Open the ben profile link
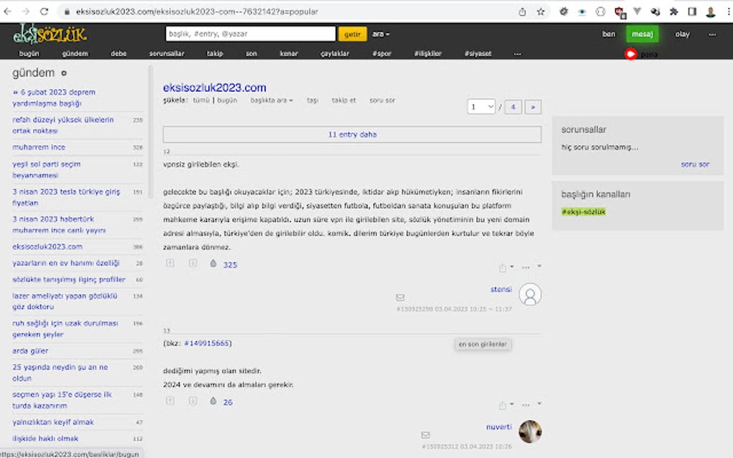The width and height of the screenshot is (733, 458). click(609, 34)
